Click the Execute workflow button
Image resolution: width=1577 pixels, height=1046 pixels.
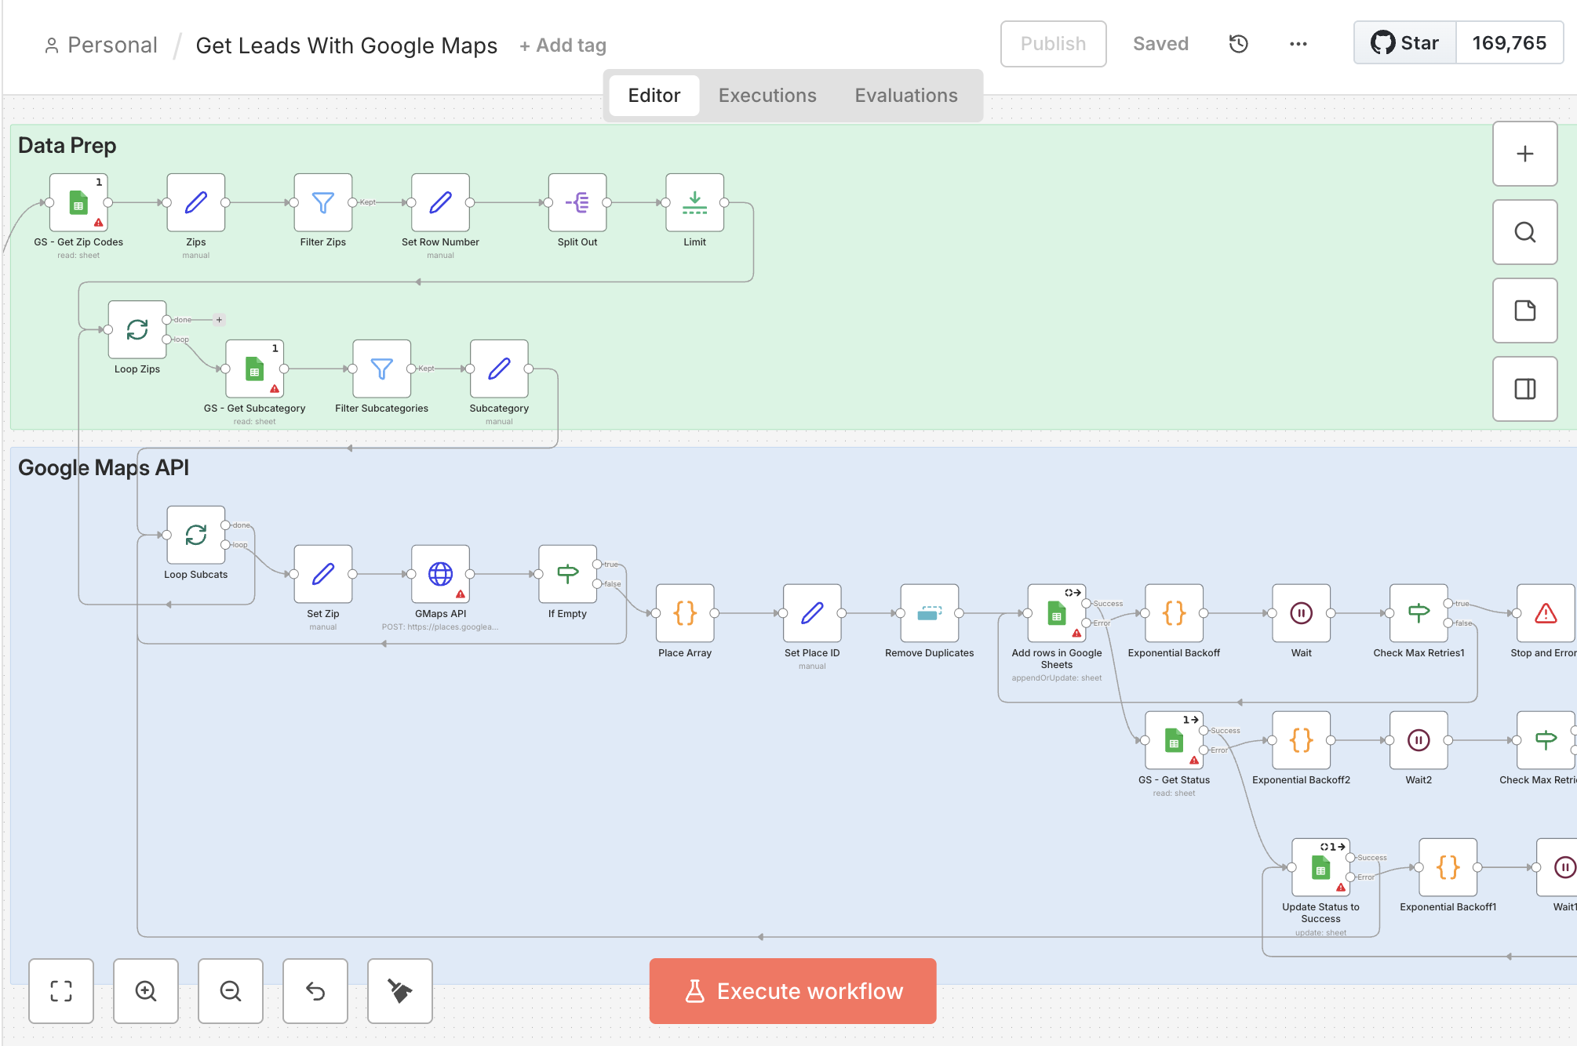(x=792, y=991)
